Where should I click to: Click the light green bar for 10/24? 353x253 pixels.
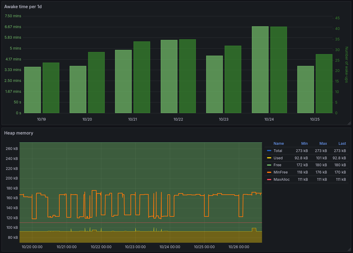click(260, 70)
